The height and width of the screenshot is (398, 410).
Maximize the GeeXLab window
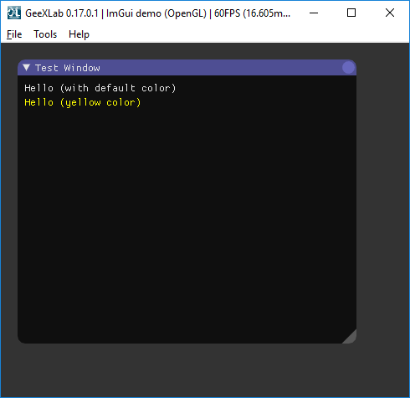click(351, 13)
